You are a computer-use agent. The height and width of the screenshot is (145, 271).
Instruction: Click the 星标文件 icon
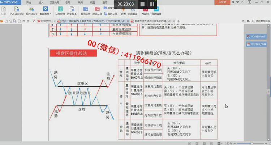pyautogui.click(x=85, y=10)
